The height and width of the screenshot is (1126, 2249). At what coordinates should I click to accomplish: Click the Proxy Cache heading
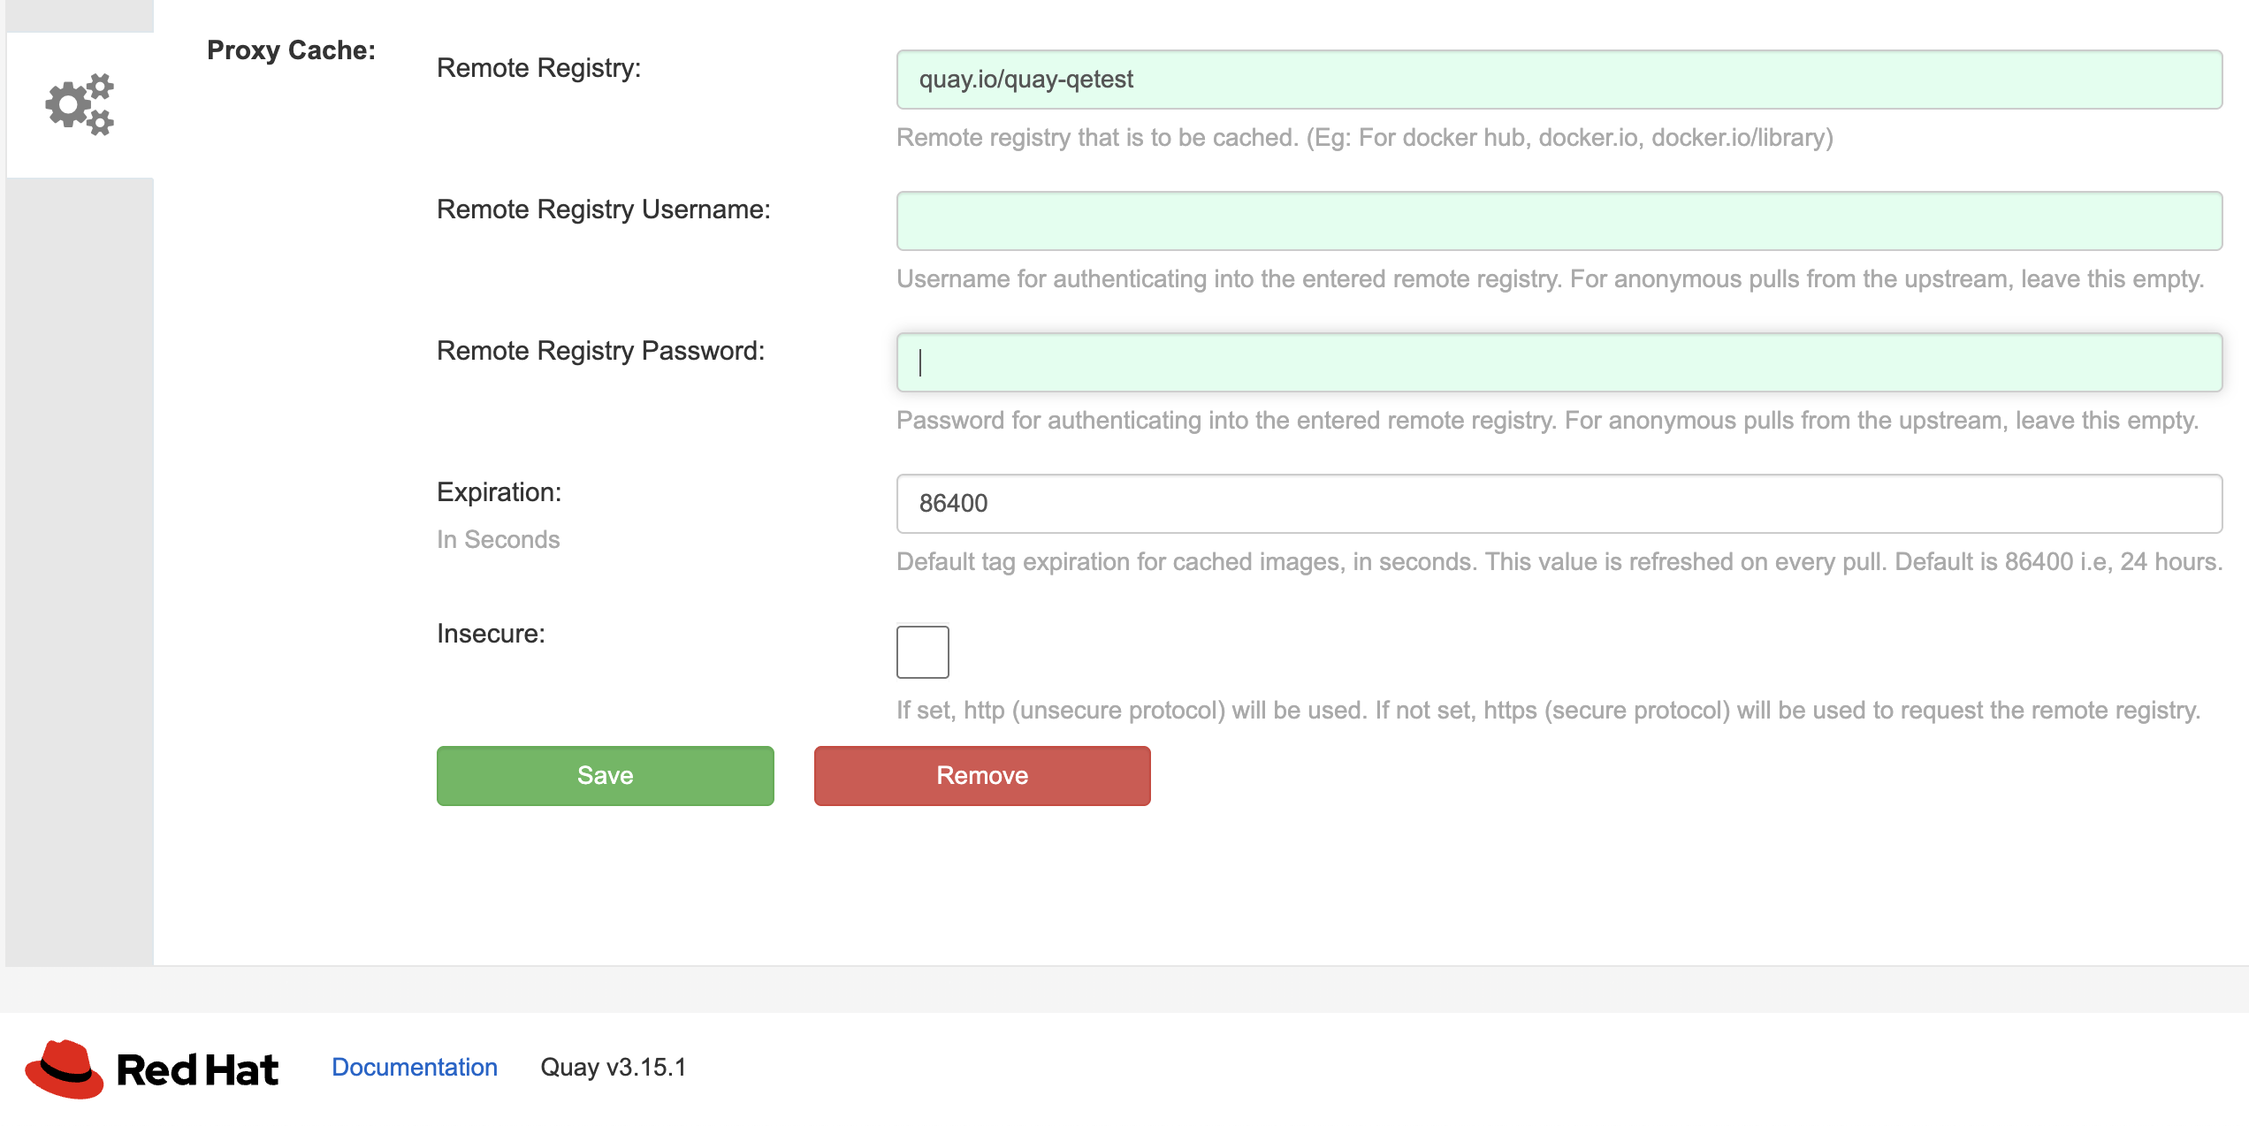point(291,50)
